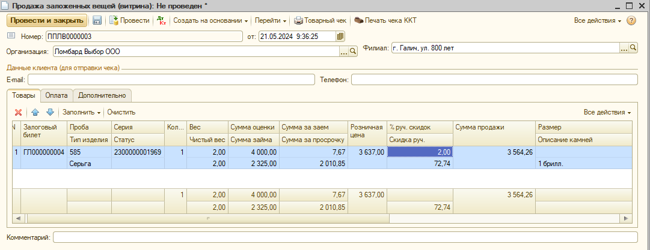Screen dimensions: 650x250
Task: Click Серия column header
Action: tap(138, 127)
